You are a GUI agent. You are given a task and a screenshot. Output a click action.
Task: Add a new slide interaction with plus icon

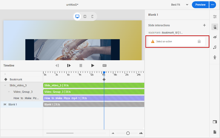pos(204,25)
